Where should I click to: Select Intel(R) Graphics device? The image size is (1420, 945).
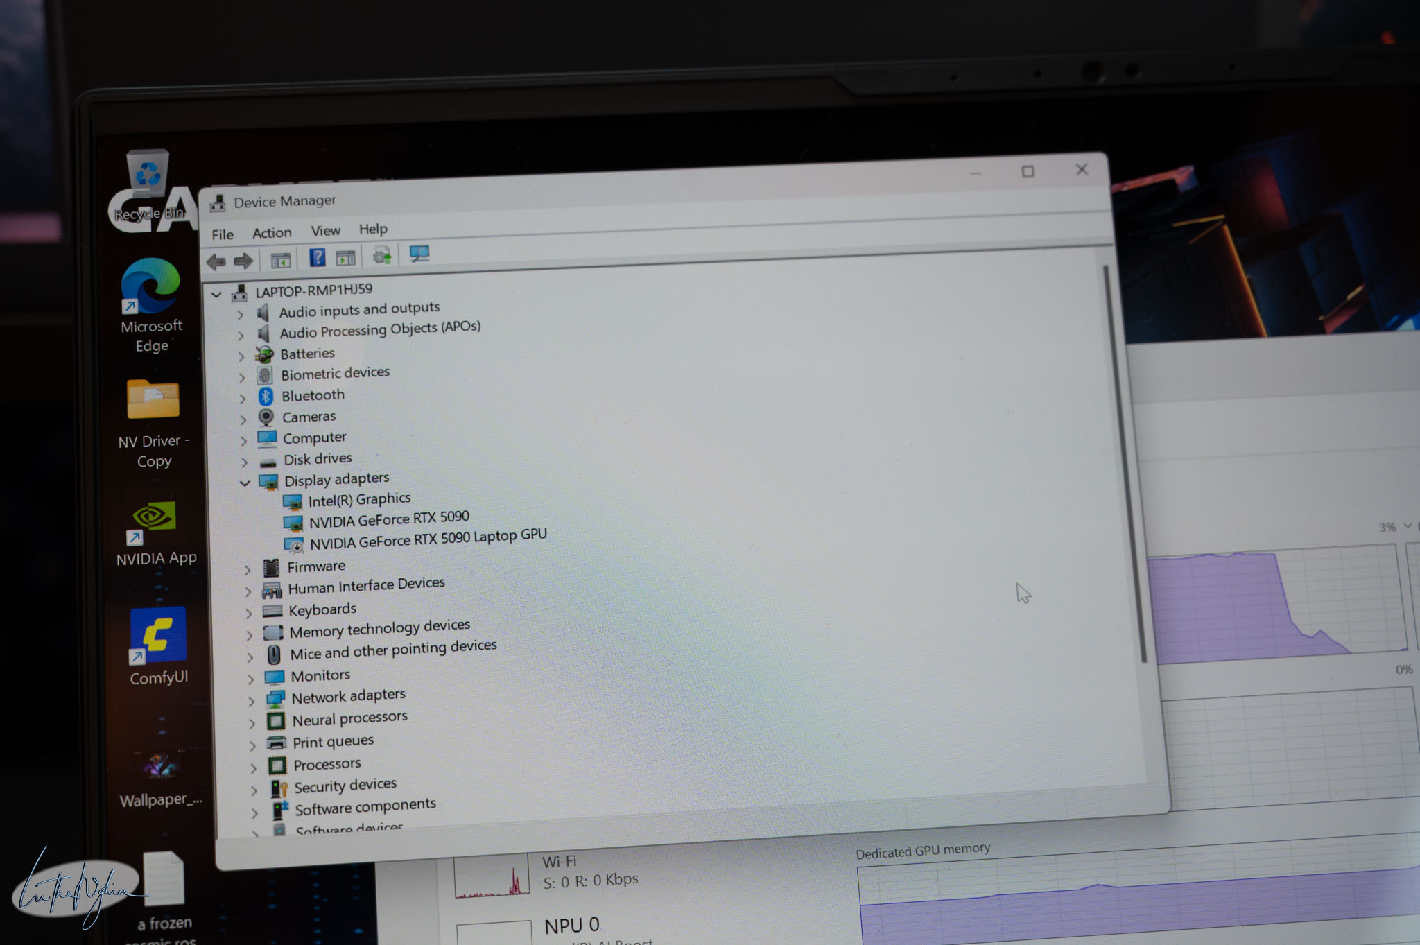click(x=359, y=499)
